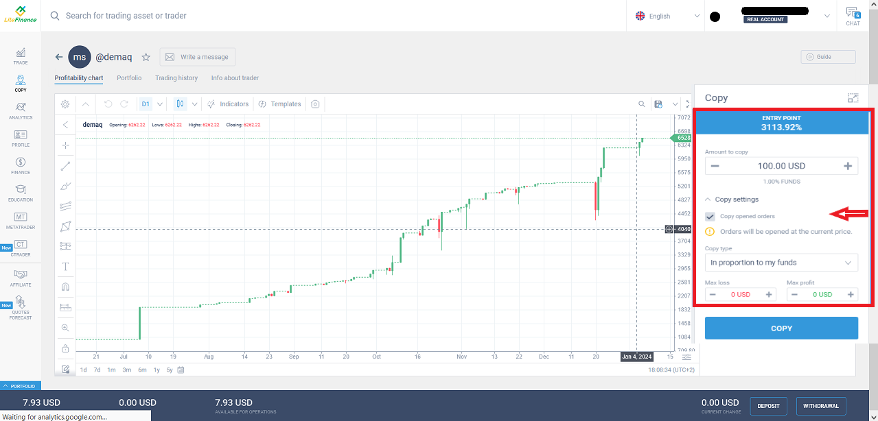Switch to the Trading history tab
The height and width of the screenshot is (421, 878).
pyautogui.click(x=176, y=78)
